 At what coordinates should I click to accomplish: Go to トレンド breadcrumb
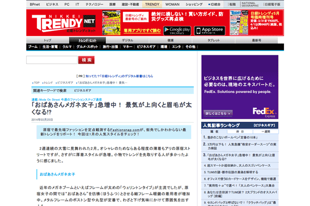48,83
